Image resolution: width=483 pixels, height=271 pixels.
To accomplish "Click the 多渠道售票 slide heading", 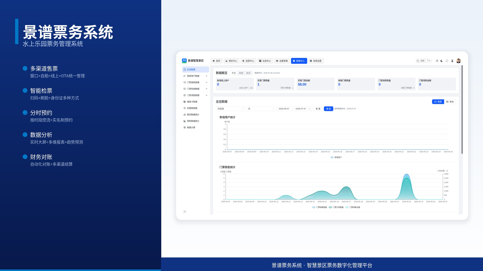I will click(x=44, y=69).
